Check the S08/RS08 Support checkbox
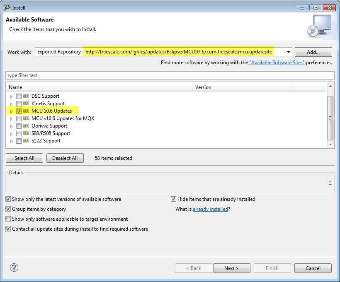Image resolution: width=340 pixels, height=282 pixels. click(x=19, y=133)
